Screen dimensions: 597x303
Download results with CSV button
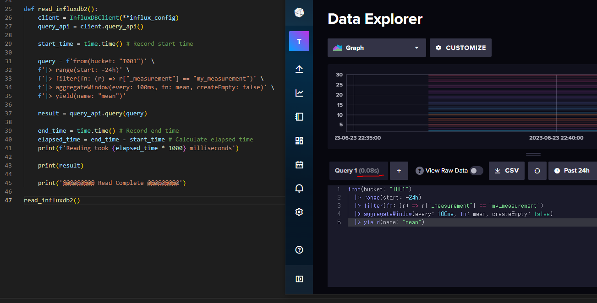click(506, 171)
